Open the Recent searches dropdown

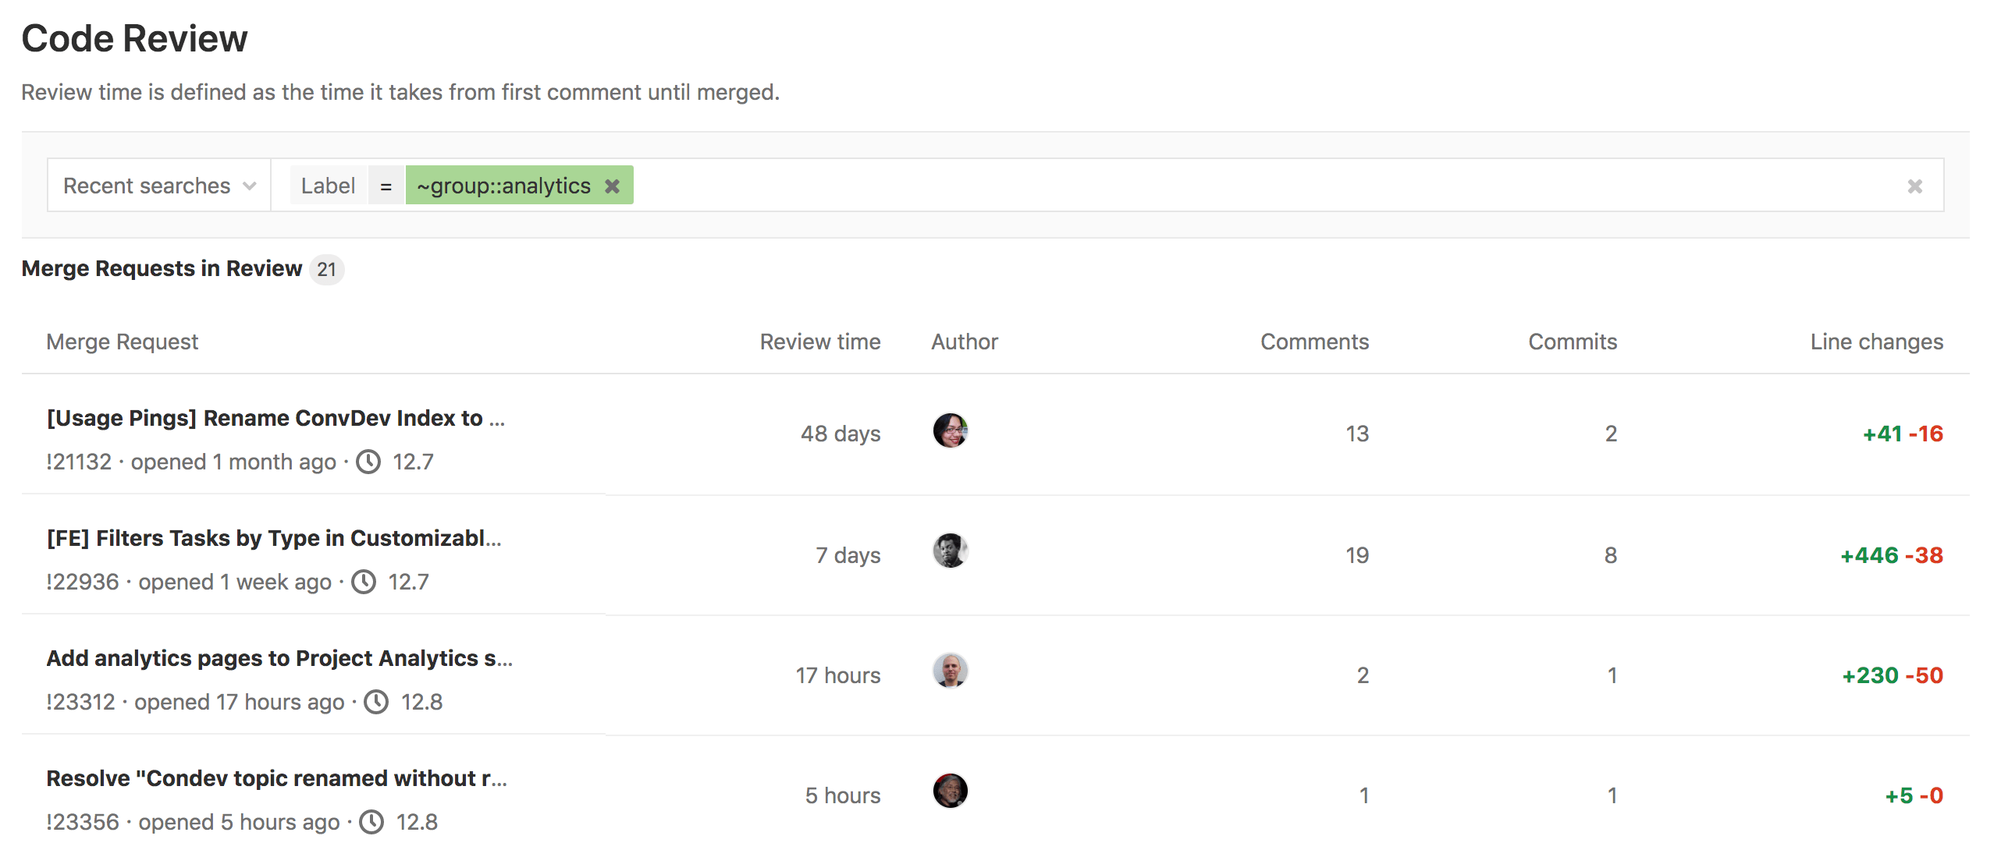(x=158, y=185)
